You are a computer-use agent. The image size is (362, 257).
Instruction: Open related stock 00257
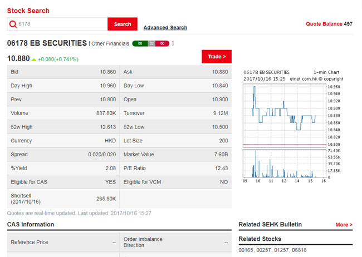265,250
